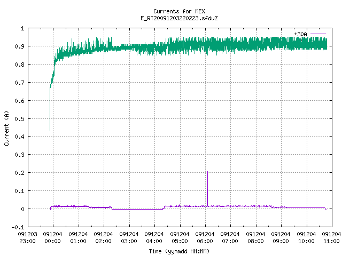342x256 pixels.
Task: Click the y-axis label 'Current (A)'
Action: tap(6, 128)
